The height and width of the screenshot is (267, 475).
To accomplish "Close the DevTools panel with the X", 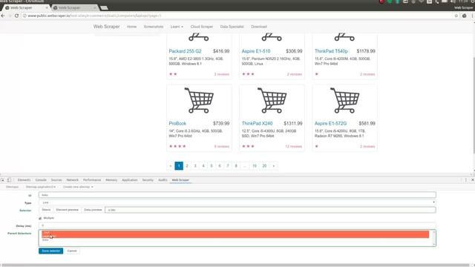I will (x=472, y=179).
